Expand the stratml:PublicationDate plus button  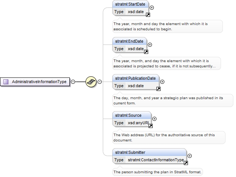point(162,82)
